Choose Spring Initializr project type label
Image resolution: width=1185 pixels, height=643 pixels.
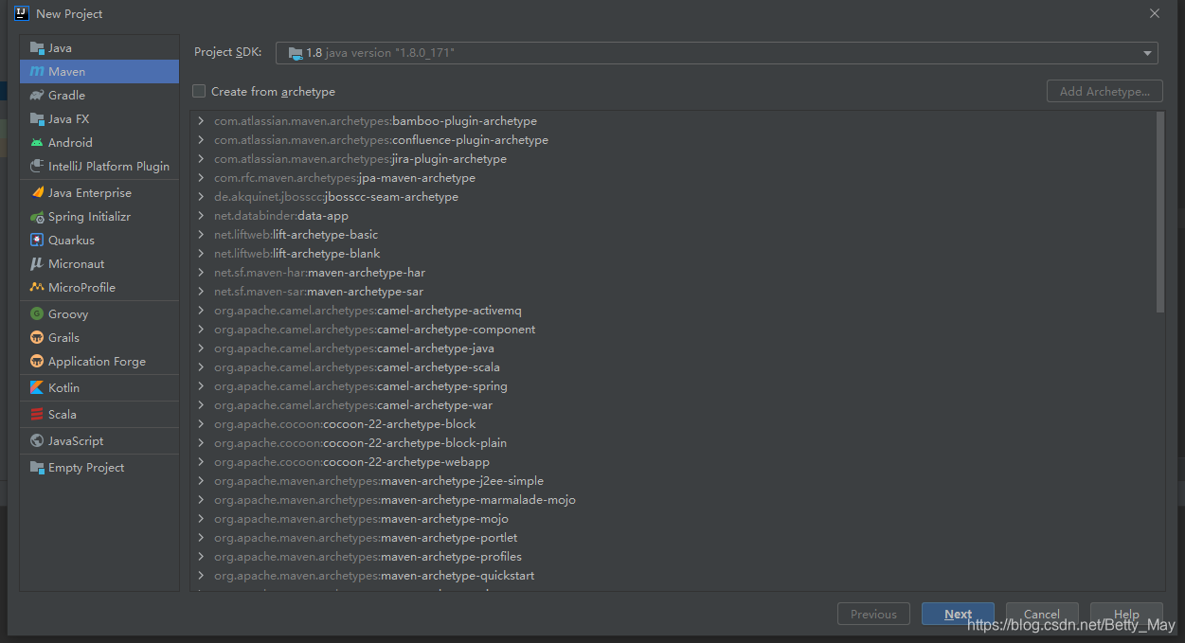89,217
